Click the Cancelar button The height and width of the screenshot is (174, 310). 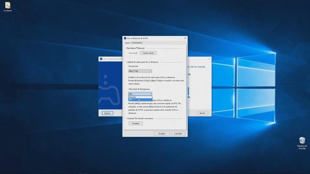178,133
